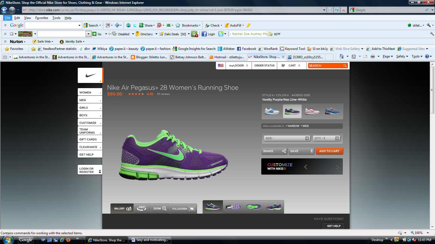Open the Gallery view button
Image resolution: width=435 pixels, height=244 pixels.
122,208
